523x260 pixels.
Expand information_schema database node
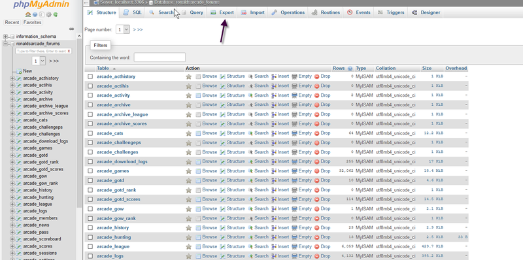pyautogui.click(x=5, y=37)
